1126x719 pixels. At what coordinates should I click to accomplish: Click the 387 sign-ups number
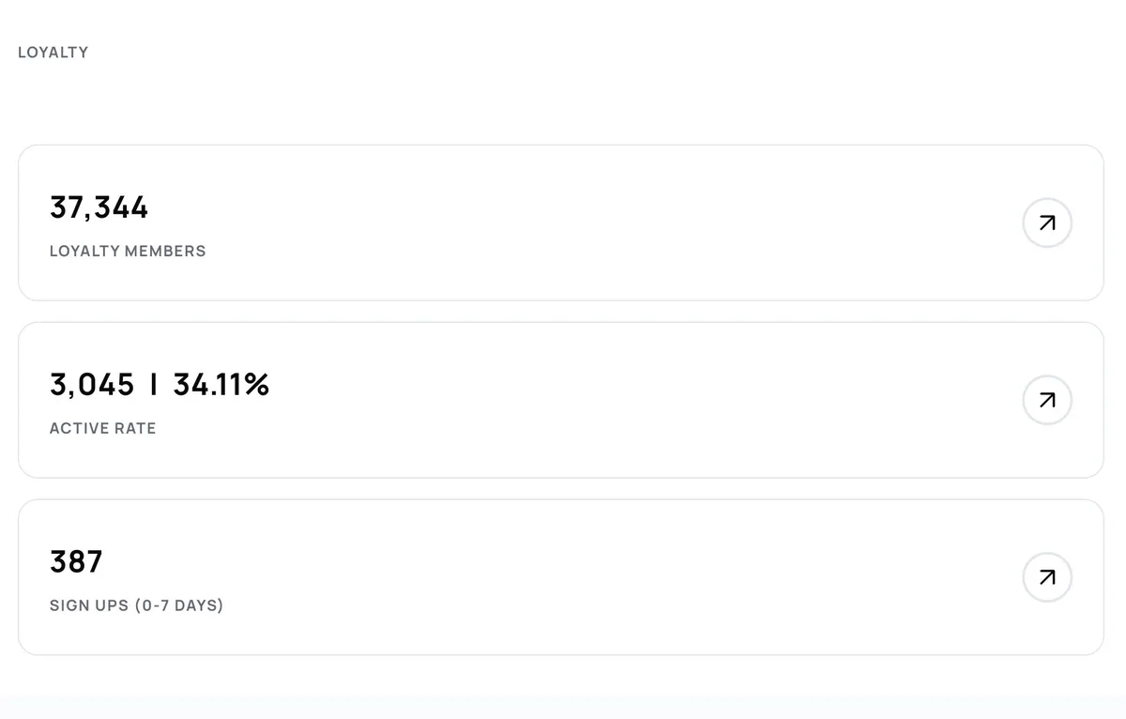[x=76, y=561]
